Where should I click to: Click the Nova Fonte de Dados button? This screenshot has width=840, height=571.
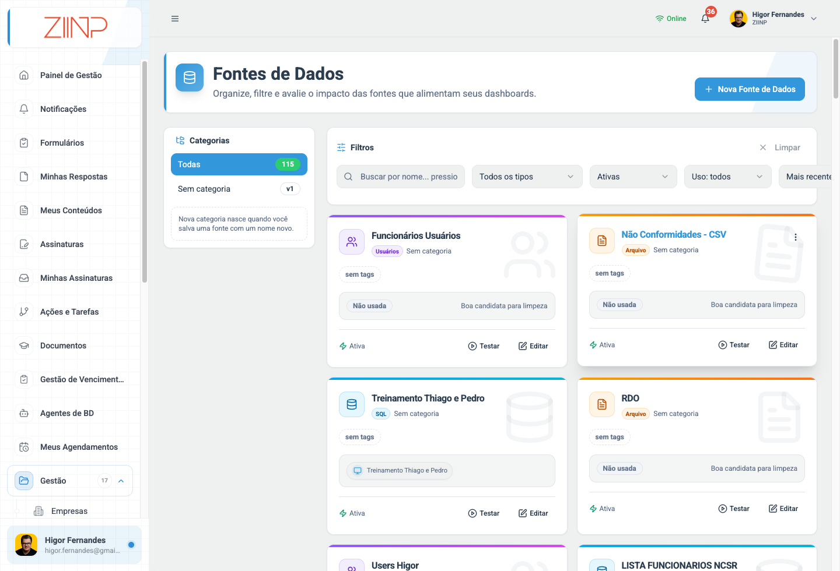[750, 89]
